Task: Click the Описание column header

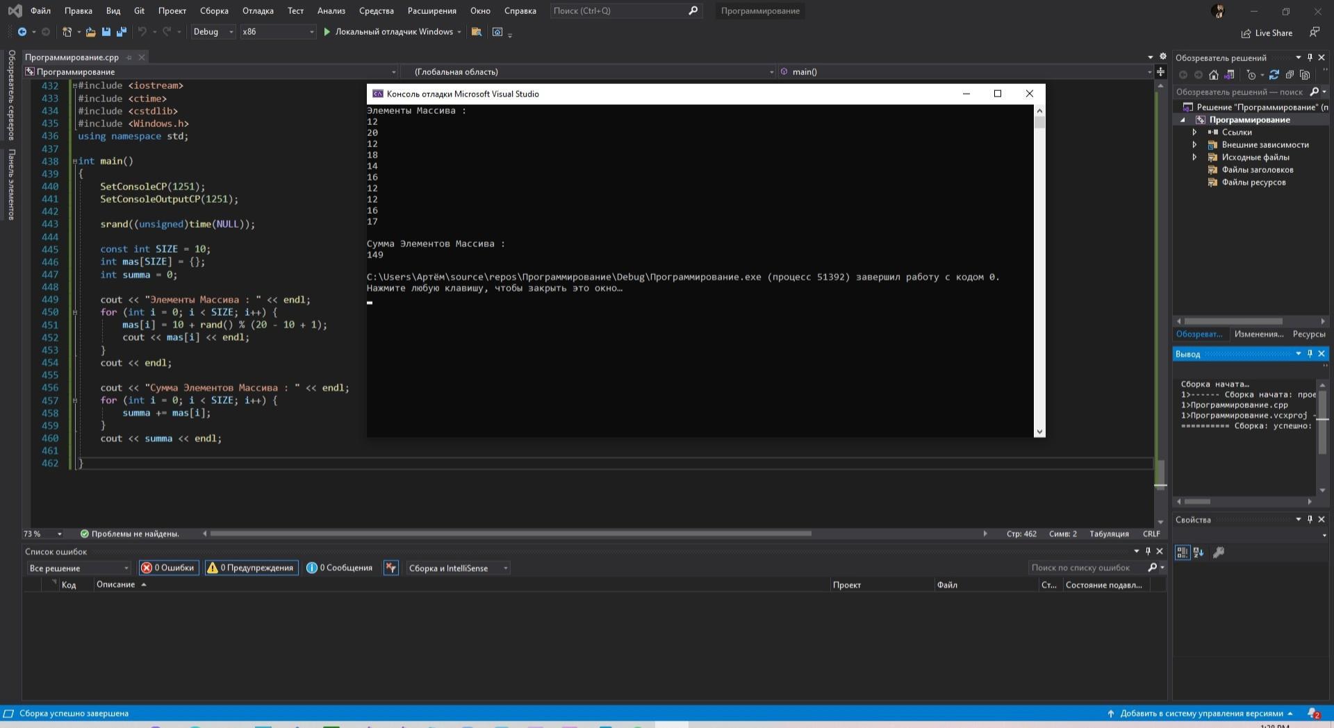Action: point(116,585)
